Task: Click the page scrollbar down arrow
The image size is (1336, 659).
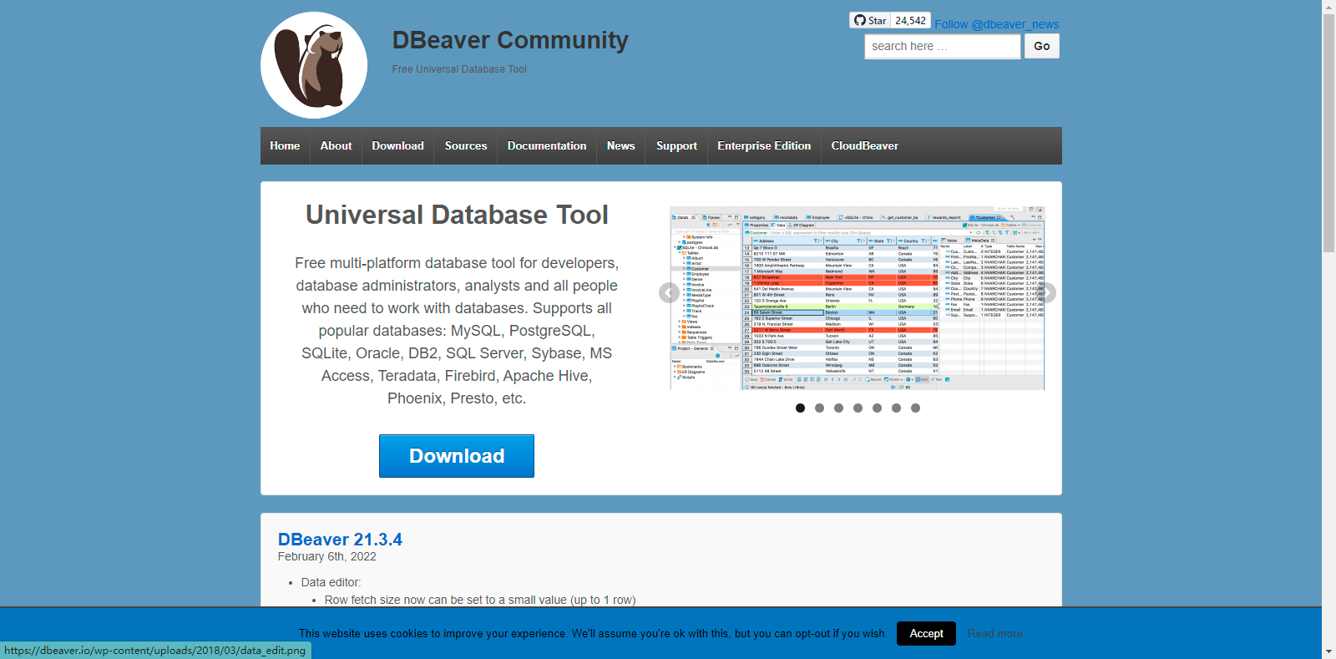Action: [1328, 651]
